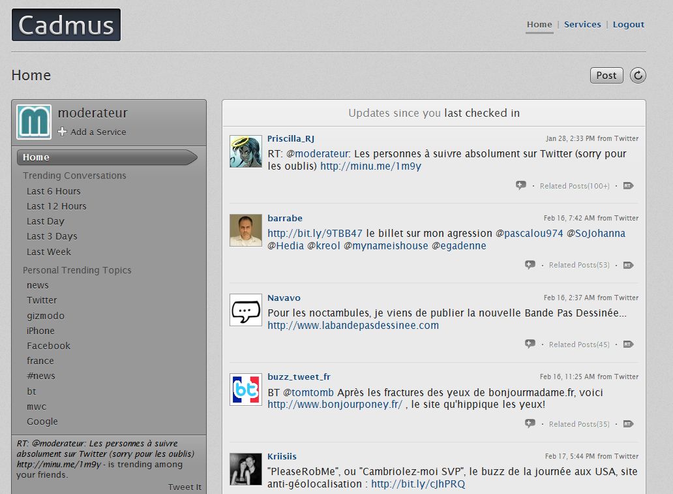Viewport: 673px width, 494px height.
Task: Click the @egadenne mention
Action: click(459, 246)
